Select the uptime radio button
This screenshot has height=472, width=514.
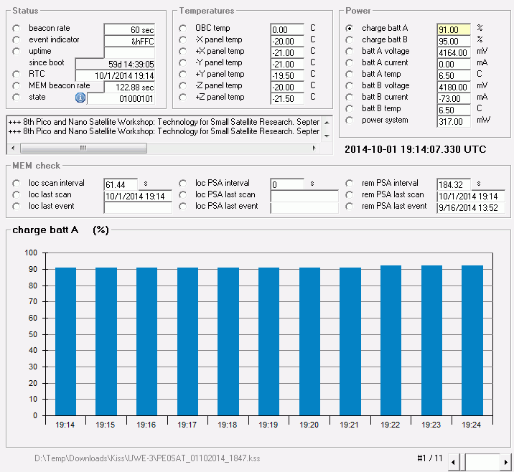[x=16, y=52]
